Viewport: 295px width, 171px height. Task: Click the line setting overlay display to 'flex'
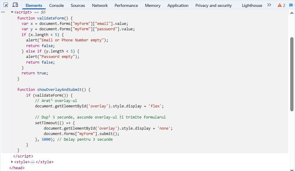(99, 106)
